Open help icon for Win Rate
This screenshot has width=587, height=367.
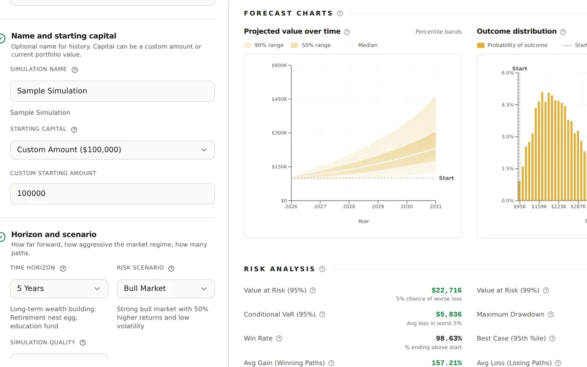[279, 339]
